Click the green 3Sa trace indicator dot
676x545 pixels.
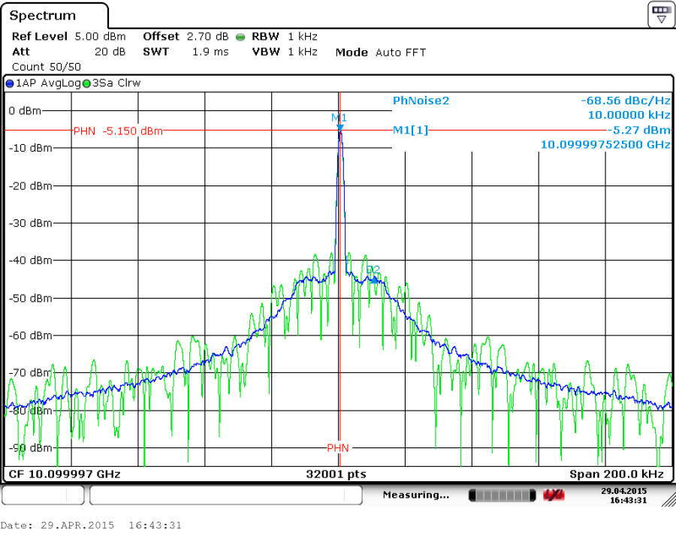(86, 83)
